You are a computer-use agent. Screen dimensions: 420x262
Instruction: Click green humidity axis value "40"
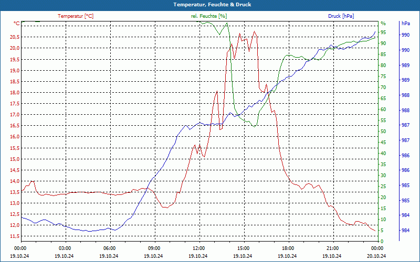click(383, 154)
